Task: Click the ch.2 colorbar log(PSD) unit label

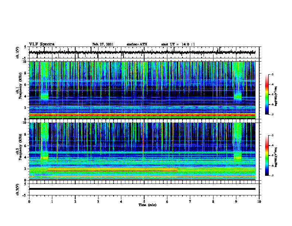Action: (276, 157)
